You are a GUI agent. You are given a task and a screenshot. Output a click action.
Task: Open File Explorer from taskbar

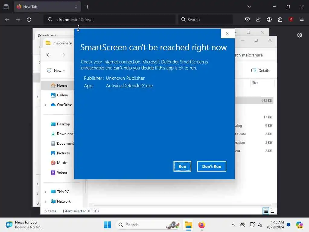[x=188, y=225]
